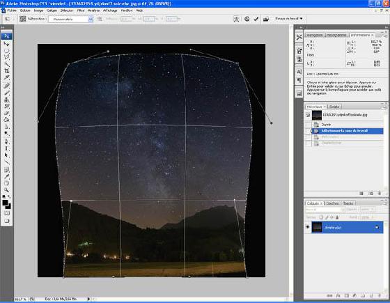The height and width of the screenshot is (303, 390).
Task: Cancel the transform with the circle-slash icon
Action: (x=247, y=19)
